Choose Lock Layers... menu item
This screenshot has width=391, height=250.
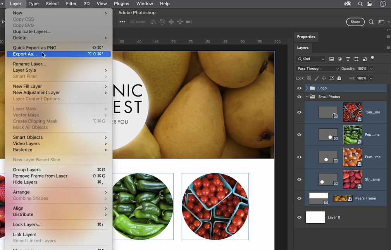click(x=59, y=224)
